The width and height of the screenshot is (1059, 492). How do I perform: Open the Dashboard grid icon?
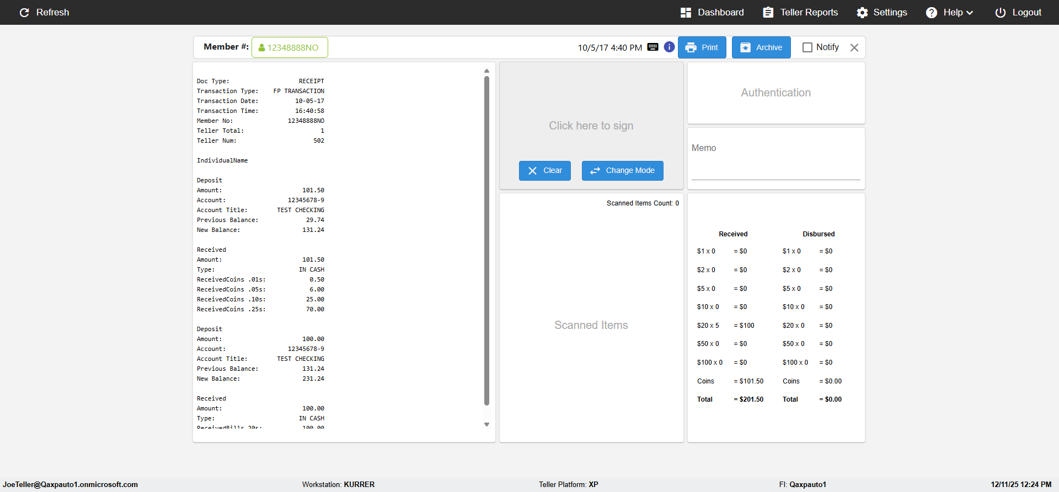tap(686, 12)
